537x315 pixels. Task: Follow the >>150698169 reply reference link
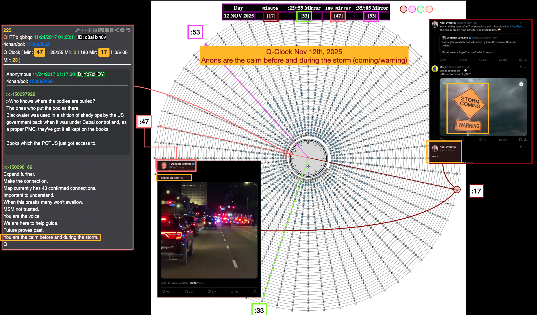pyautogui.click(x=18, y=167)
